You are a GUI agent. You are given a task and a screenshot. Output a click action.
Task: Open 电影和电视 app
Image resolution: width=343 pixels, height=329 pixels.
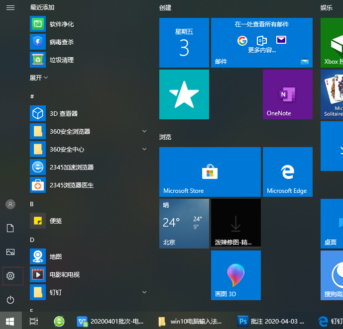pos(89,274)
